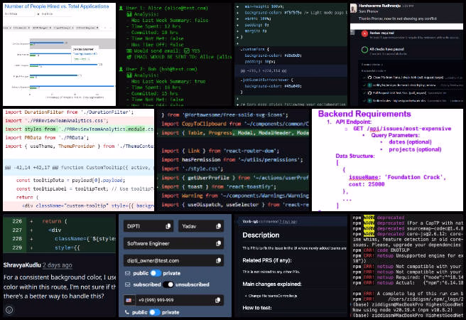Image resolution: width=466 pixels, height=320 pixels.
Task: Click the green All checks have passed circle
Action: click(x=364, y=50)
